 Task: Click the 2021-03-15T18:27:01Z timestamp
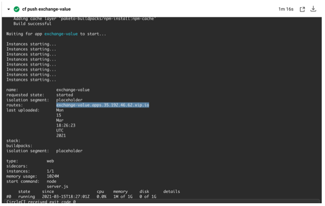click(66, 197)
